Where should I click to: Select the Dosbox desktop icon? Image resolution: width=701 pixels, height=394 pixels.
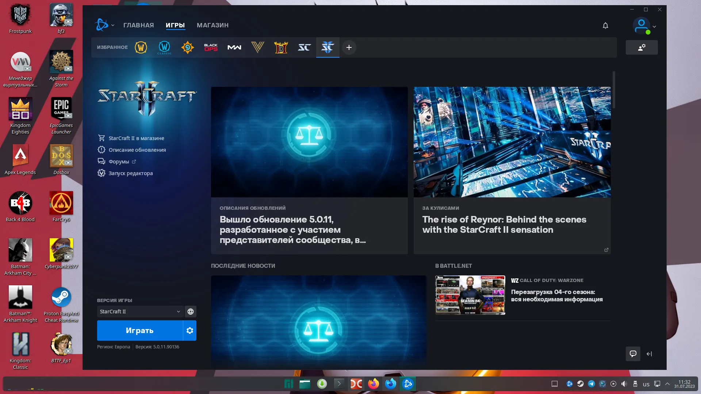pyautogui.click(x=61, y=160)
